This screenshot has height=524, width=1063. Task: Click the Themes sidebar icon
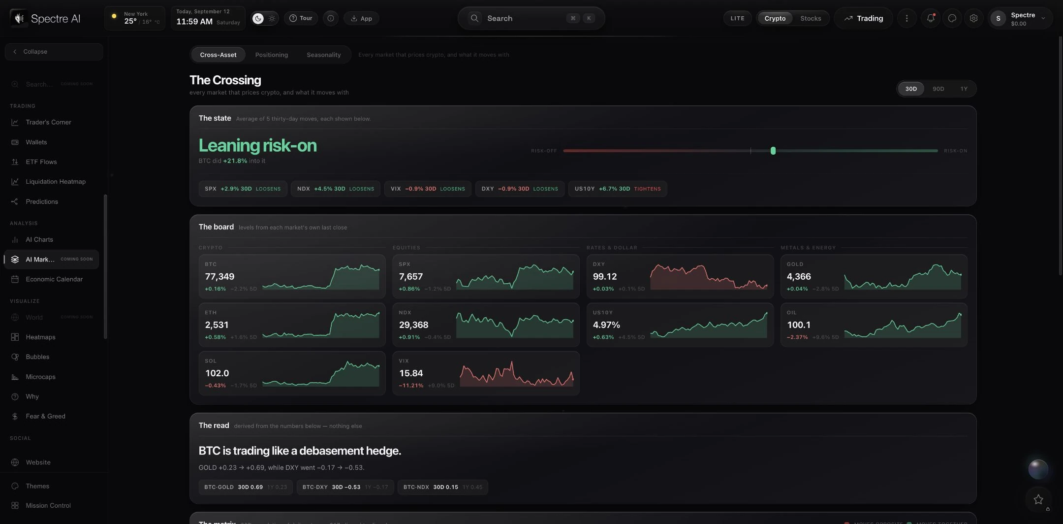click(15, 486)
